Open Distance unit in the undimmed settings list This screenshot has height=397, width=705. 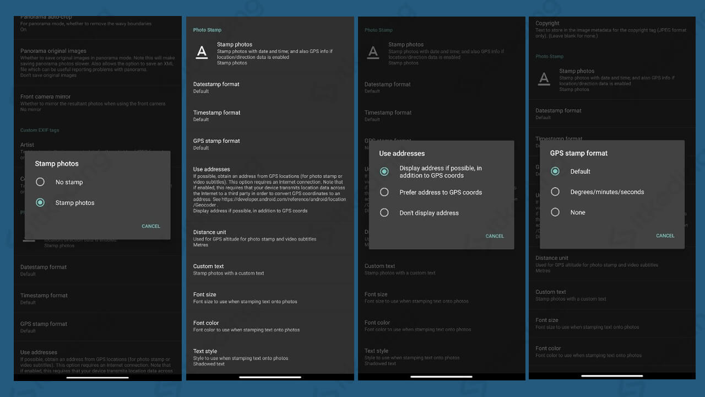click(x=270, y=238)
